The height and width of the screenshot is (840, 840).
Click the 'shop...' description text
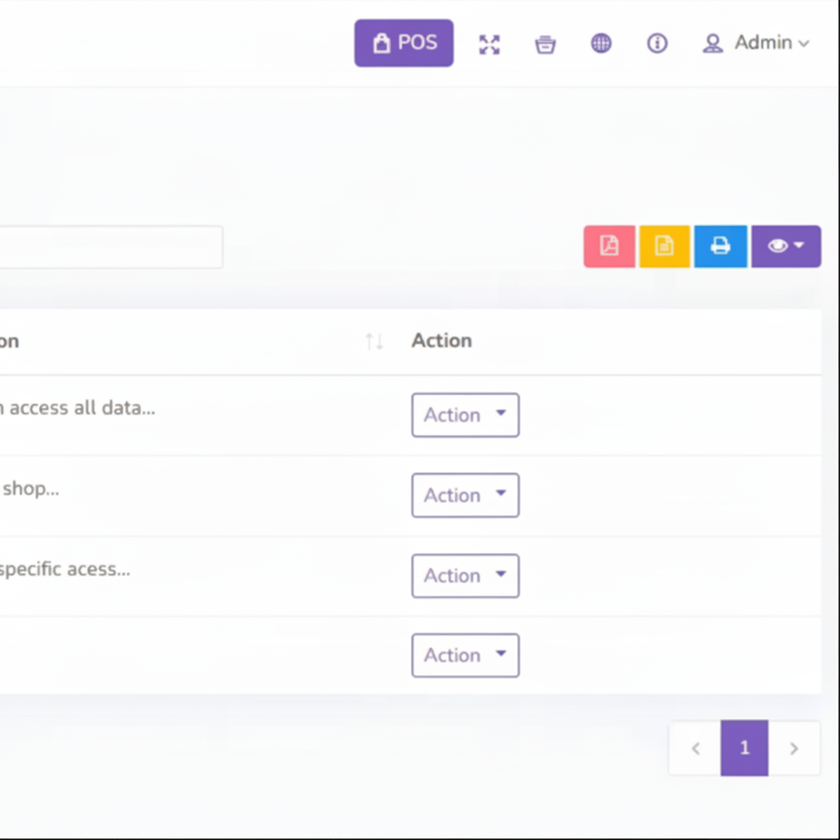pyautogui.click(x=31, y=488)
